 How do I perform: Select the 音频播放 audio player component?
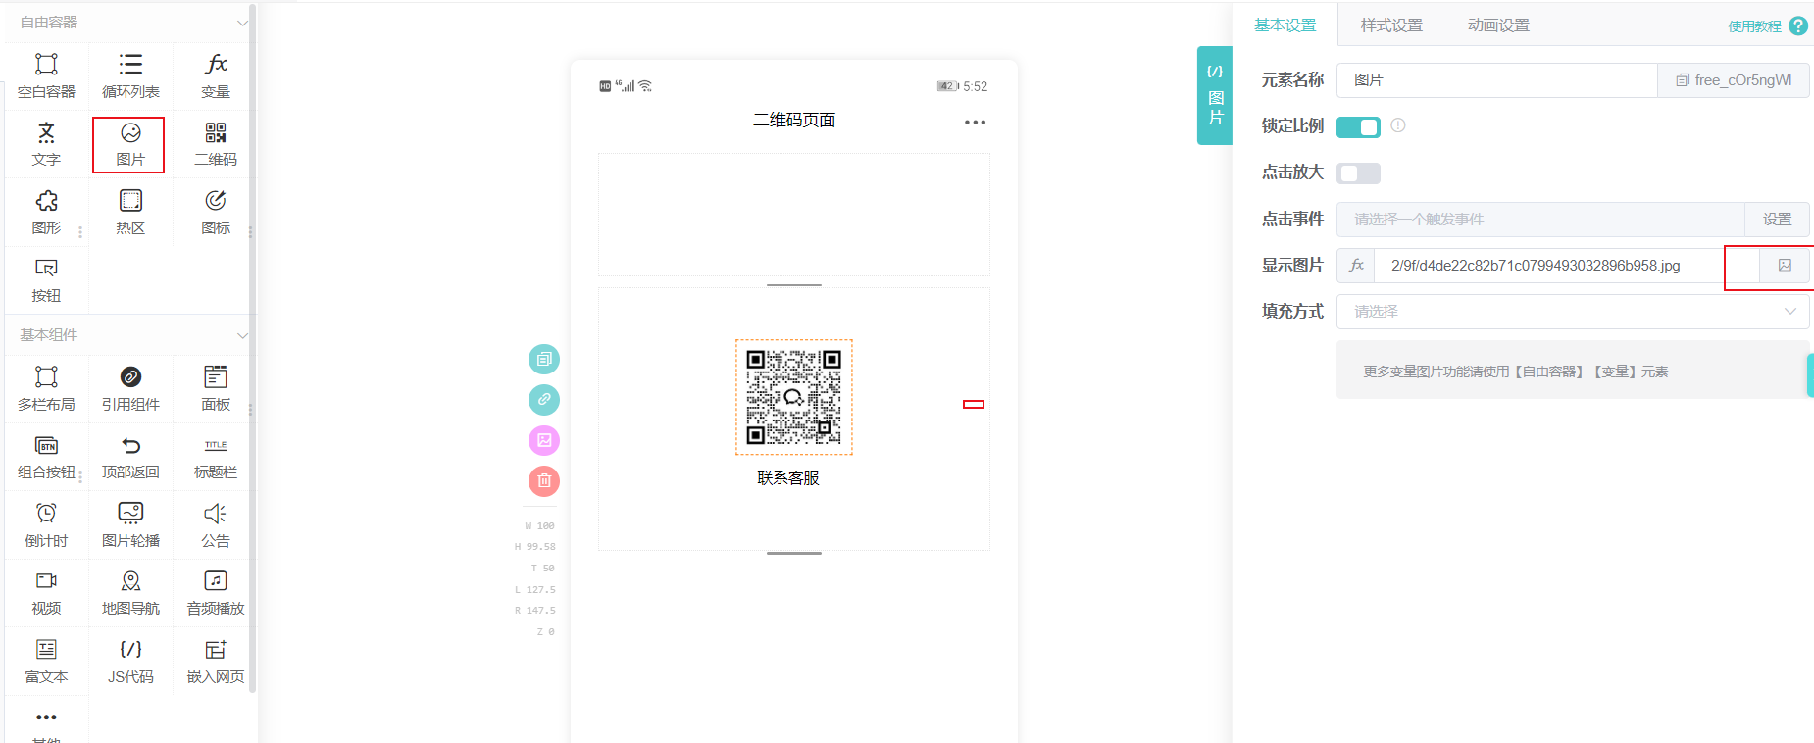(x=216, y=593)
